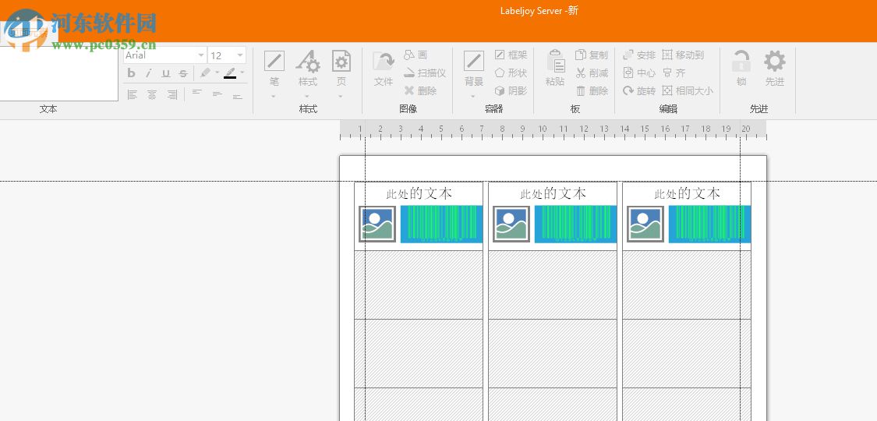Click the 旋转 rotate button
This screenshot has height=421, width=877.
point(639,90)
